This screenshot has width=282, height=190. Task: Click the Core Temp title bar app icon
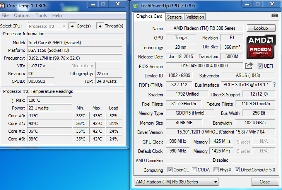point(2,6)
